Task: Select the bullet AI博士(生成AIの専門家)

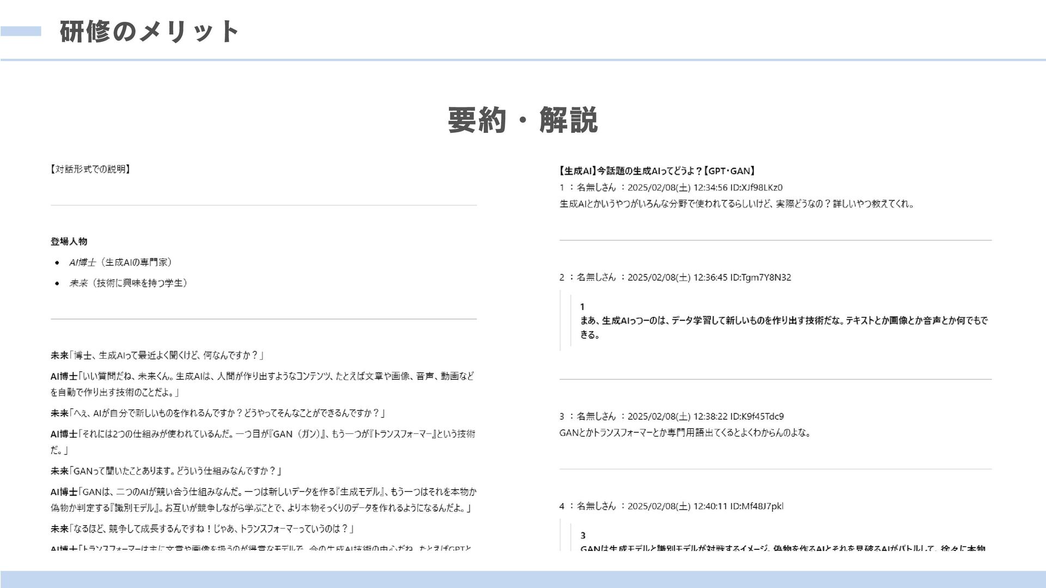Action: pyautogui.click(x=120, y=262)
